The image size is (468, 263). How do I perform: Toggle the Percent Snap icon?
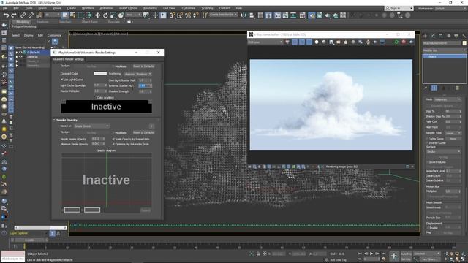[x=188, y=15]
